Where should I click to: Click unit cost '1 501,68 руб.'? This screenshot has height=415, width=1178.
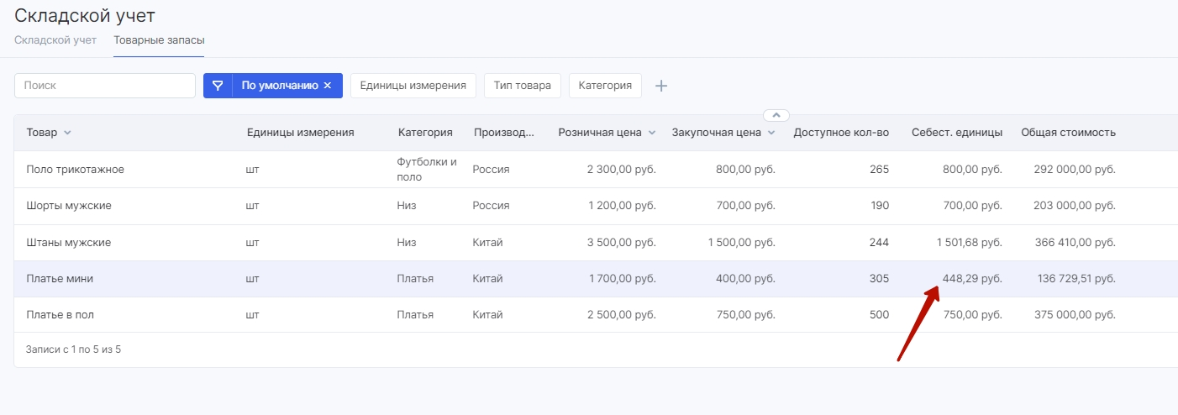tap(970, 243)
